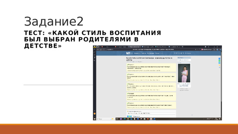This screenshot has width=238, height=134.
Task: Click the pink extension badge in address bar
Action: pos(207,50)
